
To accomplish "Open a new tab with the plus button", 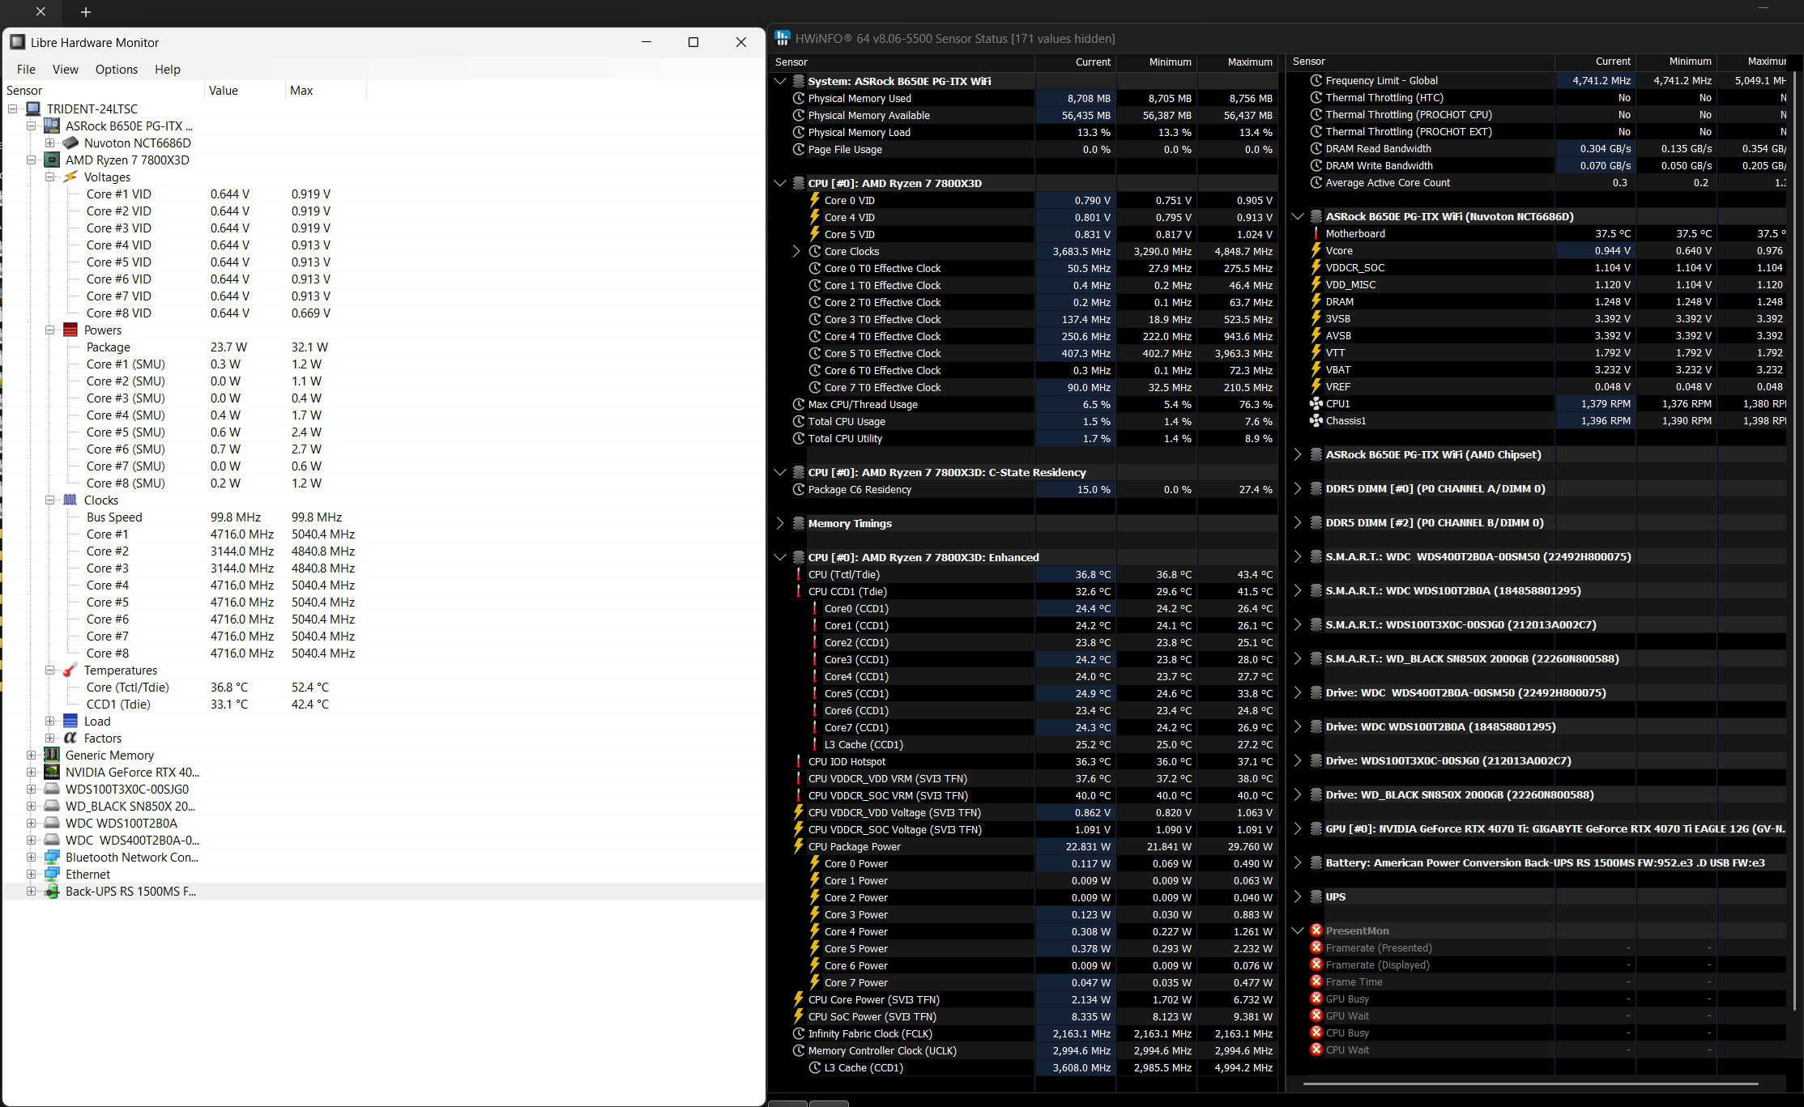I will tap(86, 12).
